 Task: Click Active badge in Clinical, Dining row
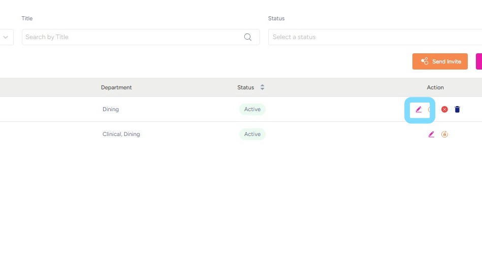pyautogui.click(x=252, y=134)
